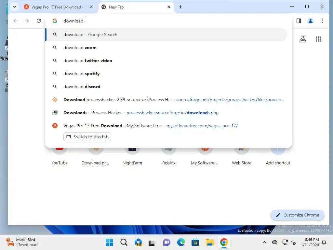Open Task View in taskbar
Screen dimensions: 333x250
[152, 242]
